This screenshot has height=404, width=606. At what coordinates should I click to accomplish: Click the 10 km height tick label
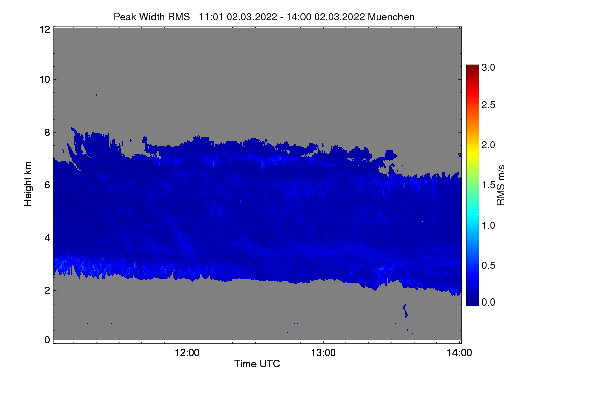[x=44, y=79]
